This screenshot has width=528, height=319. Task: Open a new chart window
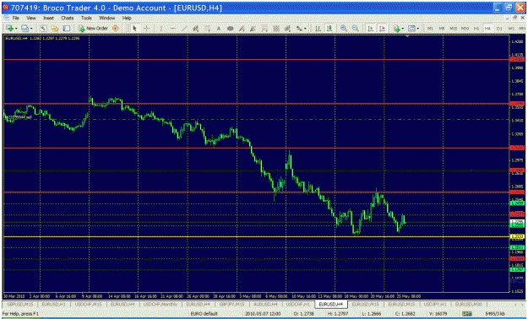[x=9, y=29]
